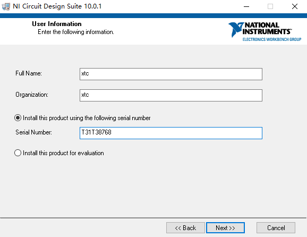307x237 pixels.
Task: Close the installer with the X button
Action: point(294,6)
